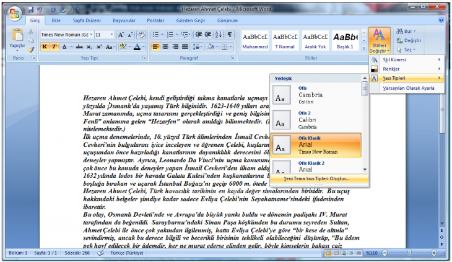Expand the styles gallery

pyautogui.click(x=364, y=48)
